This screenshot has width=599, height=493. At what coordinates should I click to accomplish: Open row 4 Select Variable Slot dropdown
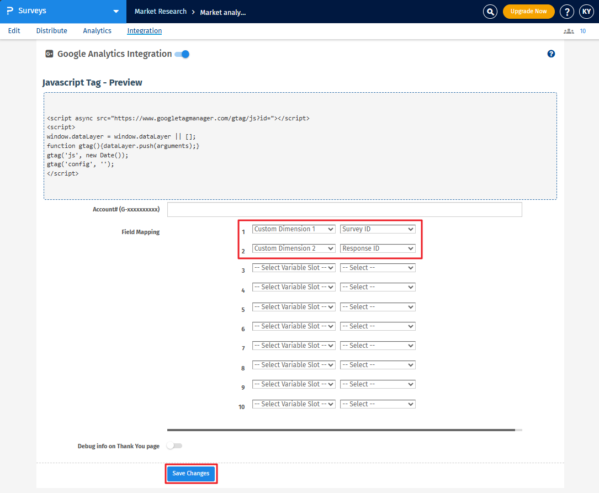pos(294,287)
